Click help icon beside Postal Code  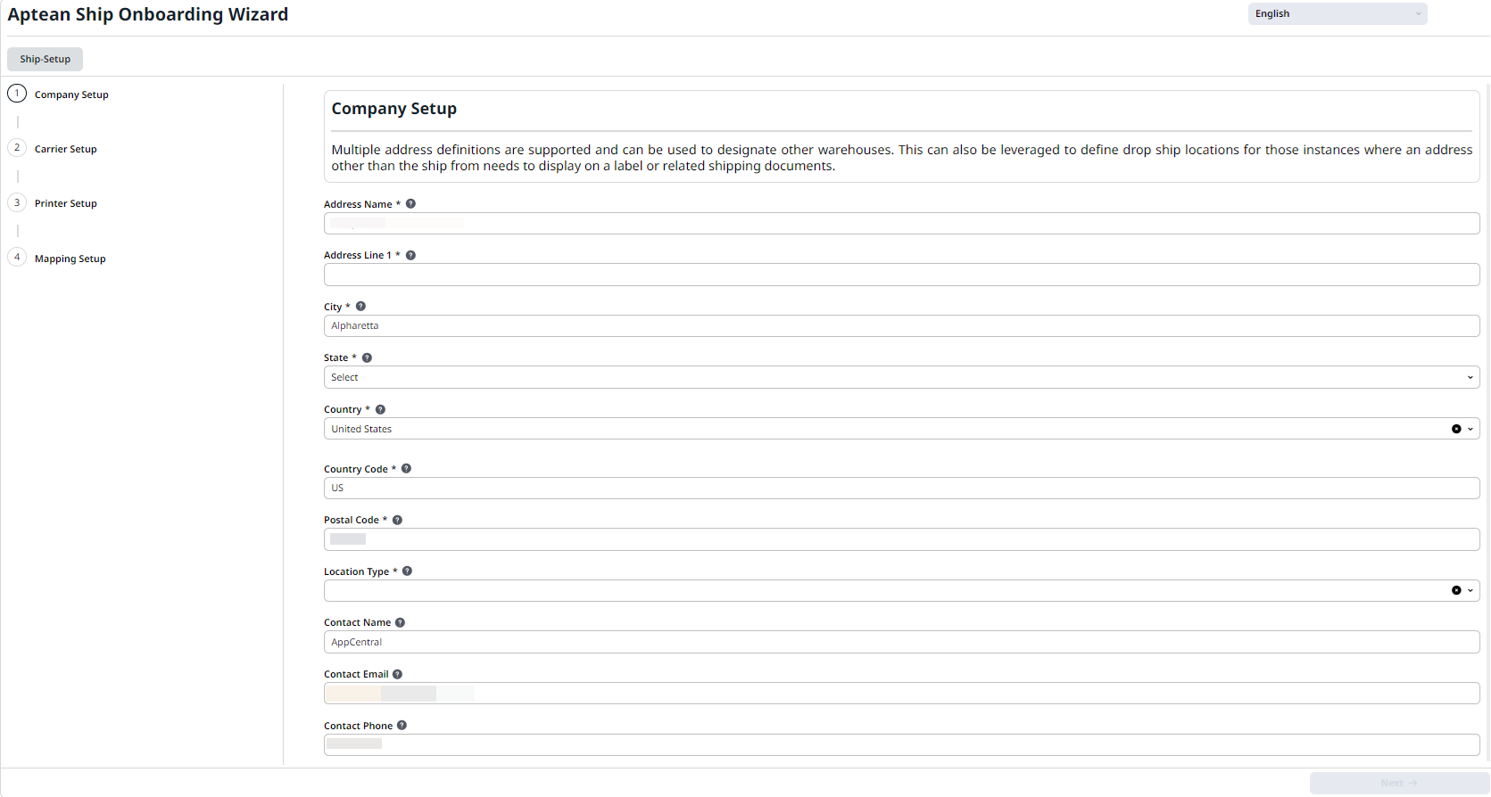pos(397,520)
